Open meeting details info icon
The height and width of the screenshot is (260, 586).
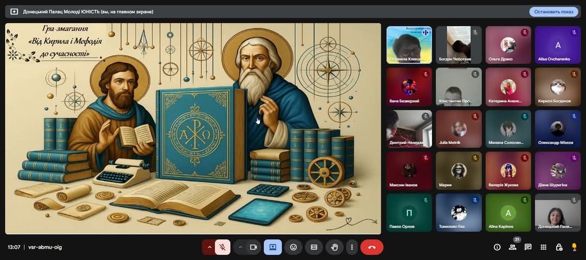[497, 247]
